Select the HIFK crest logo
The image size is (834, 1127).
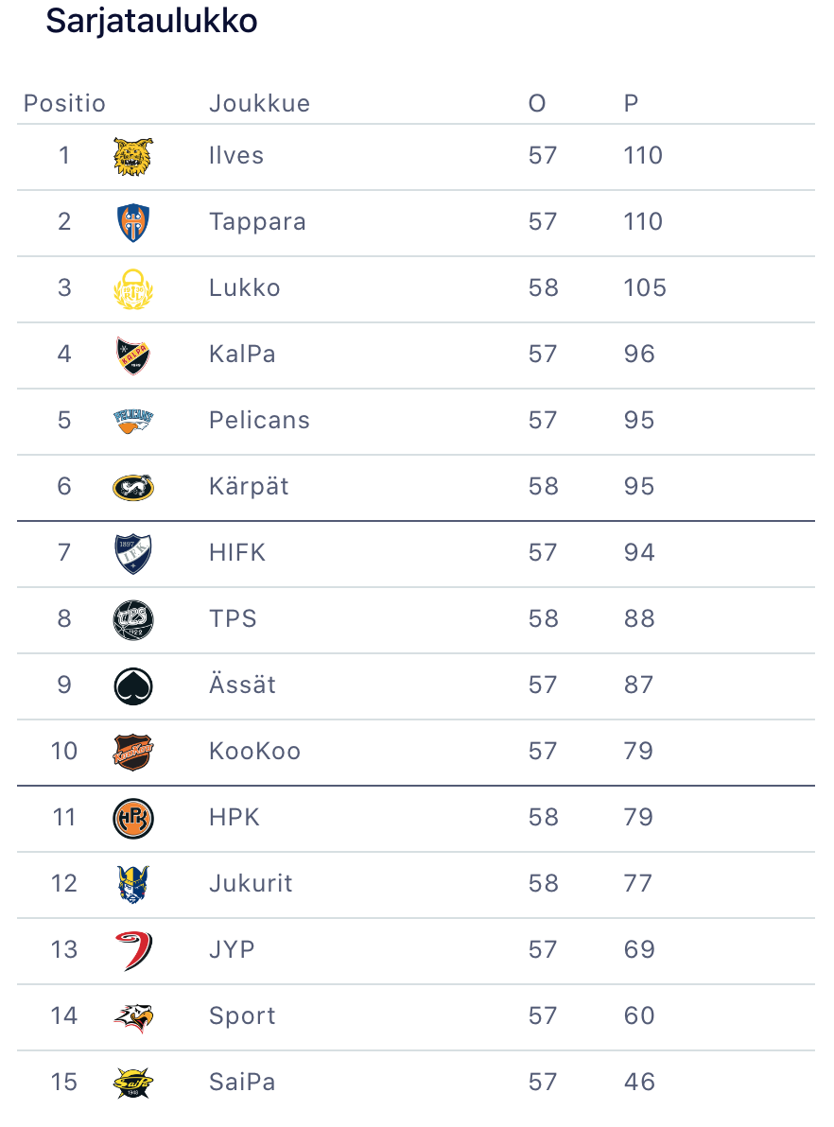point(132,553)
